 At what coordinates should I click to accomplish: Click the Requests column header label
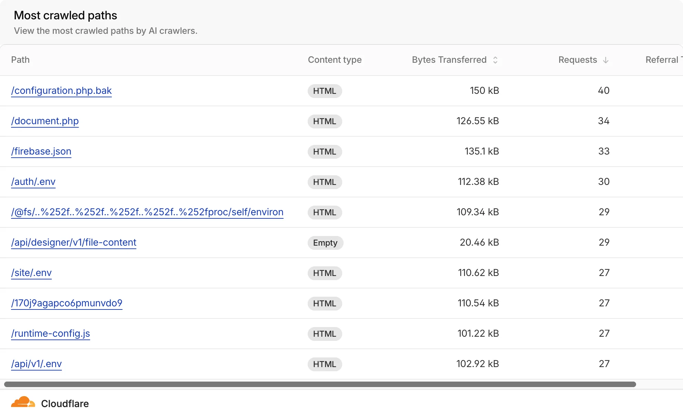tap(577, 60)
